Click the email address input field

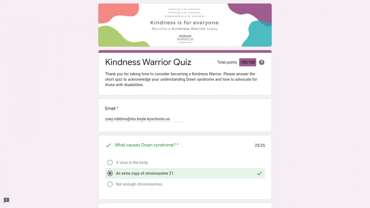145,119
